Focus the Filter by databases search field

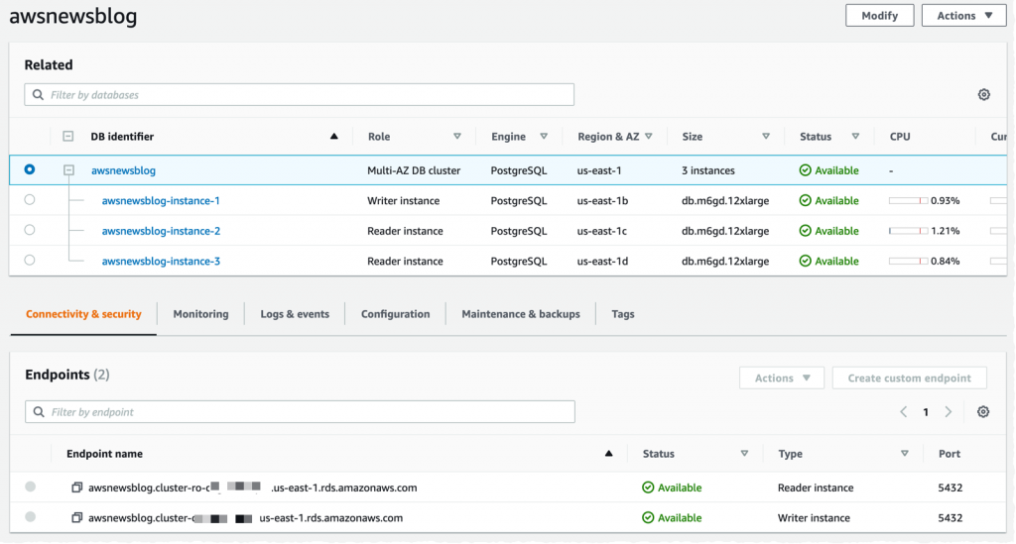(300, 95)
